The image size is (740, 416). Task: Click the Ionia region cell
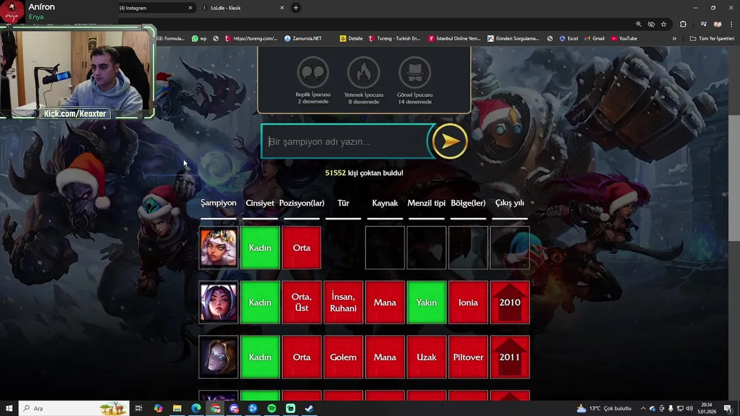pyautogui.click(x=468, y=302)
